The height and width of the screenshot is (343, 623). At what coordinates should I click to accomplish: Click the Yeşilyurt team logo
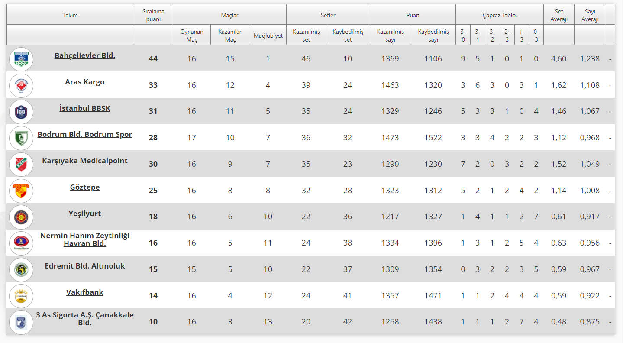[21, 217]
